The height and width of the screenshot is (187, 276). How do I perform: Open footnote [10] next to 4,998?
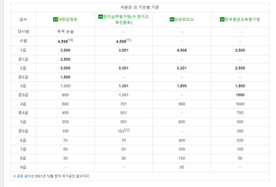(71, 39)
